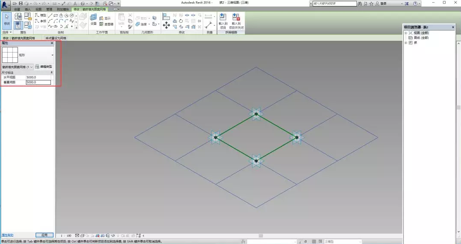Screen dimensions: 461x244
Task: Click the Properties help link
Action: coord(7,235)
